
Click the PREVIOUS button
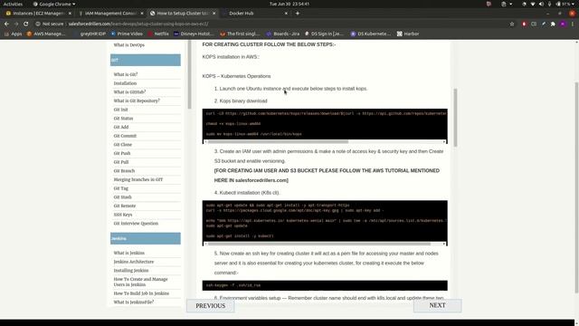pos(211,306)
